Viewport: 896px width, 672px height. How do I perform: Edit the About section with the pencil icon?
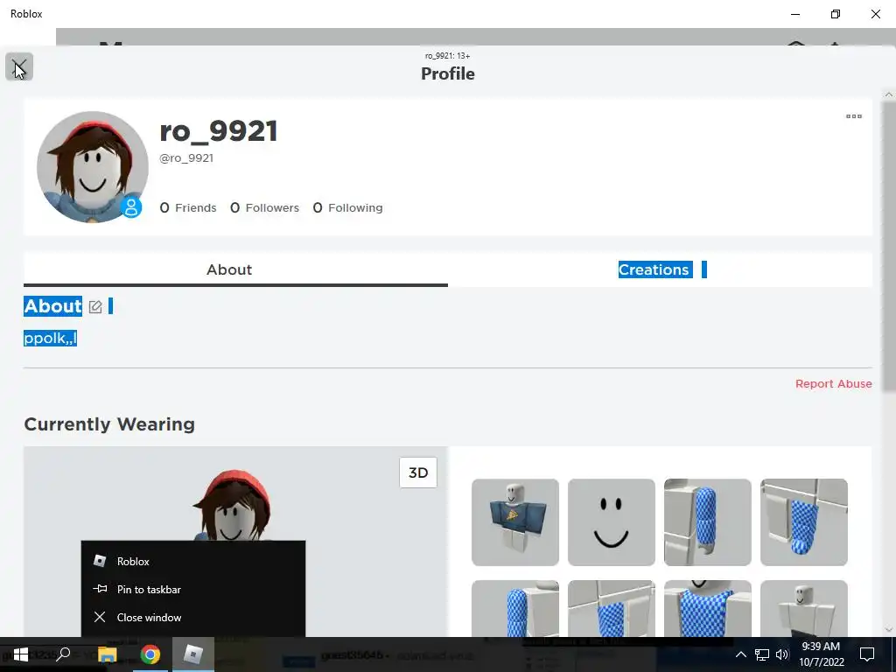pos(95,307)
